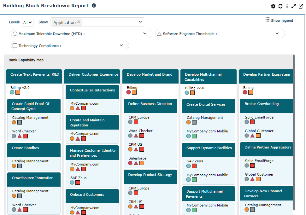Open the Levels dropdown
The width and height of the screenshot is (306, 215).
click(28, 22)
